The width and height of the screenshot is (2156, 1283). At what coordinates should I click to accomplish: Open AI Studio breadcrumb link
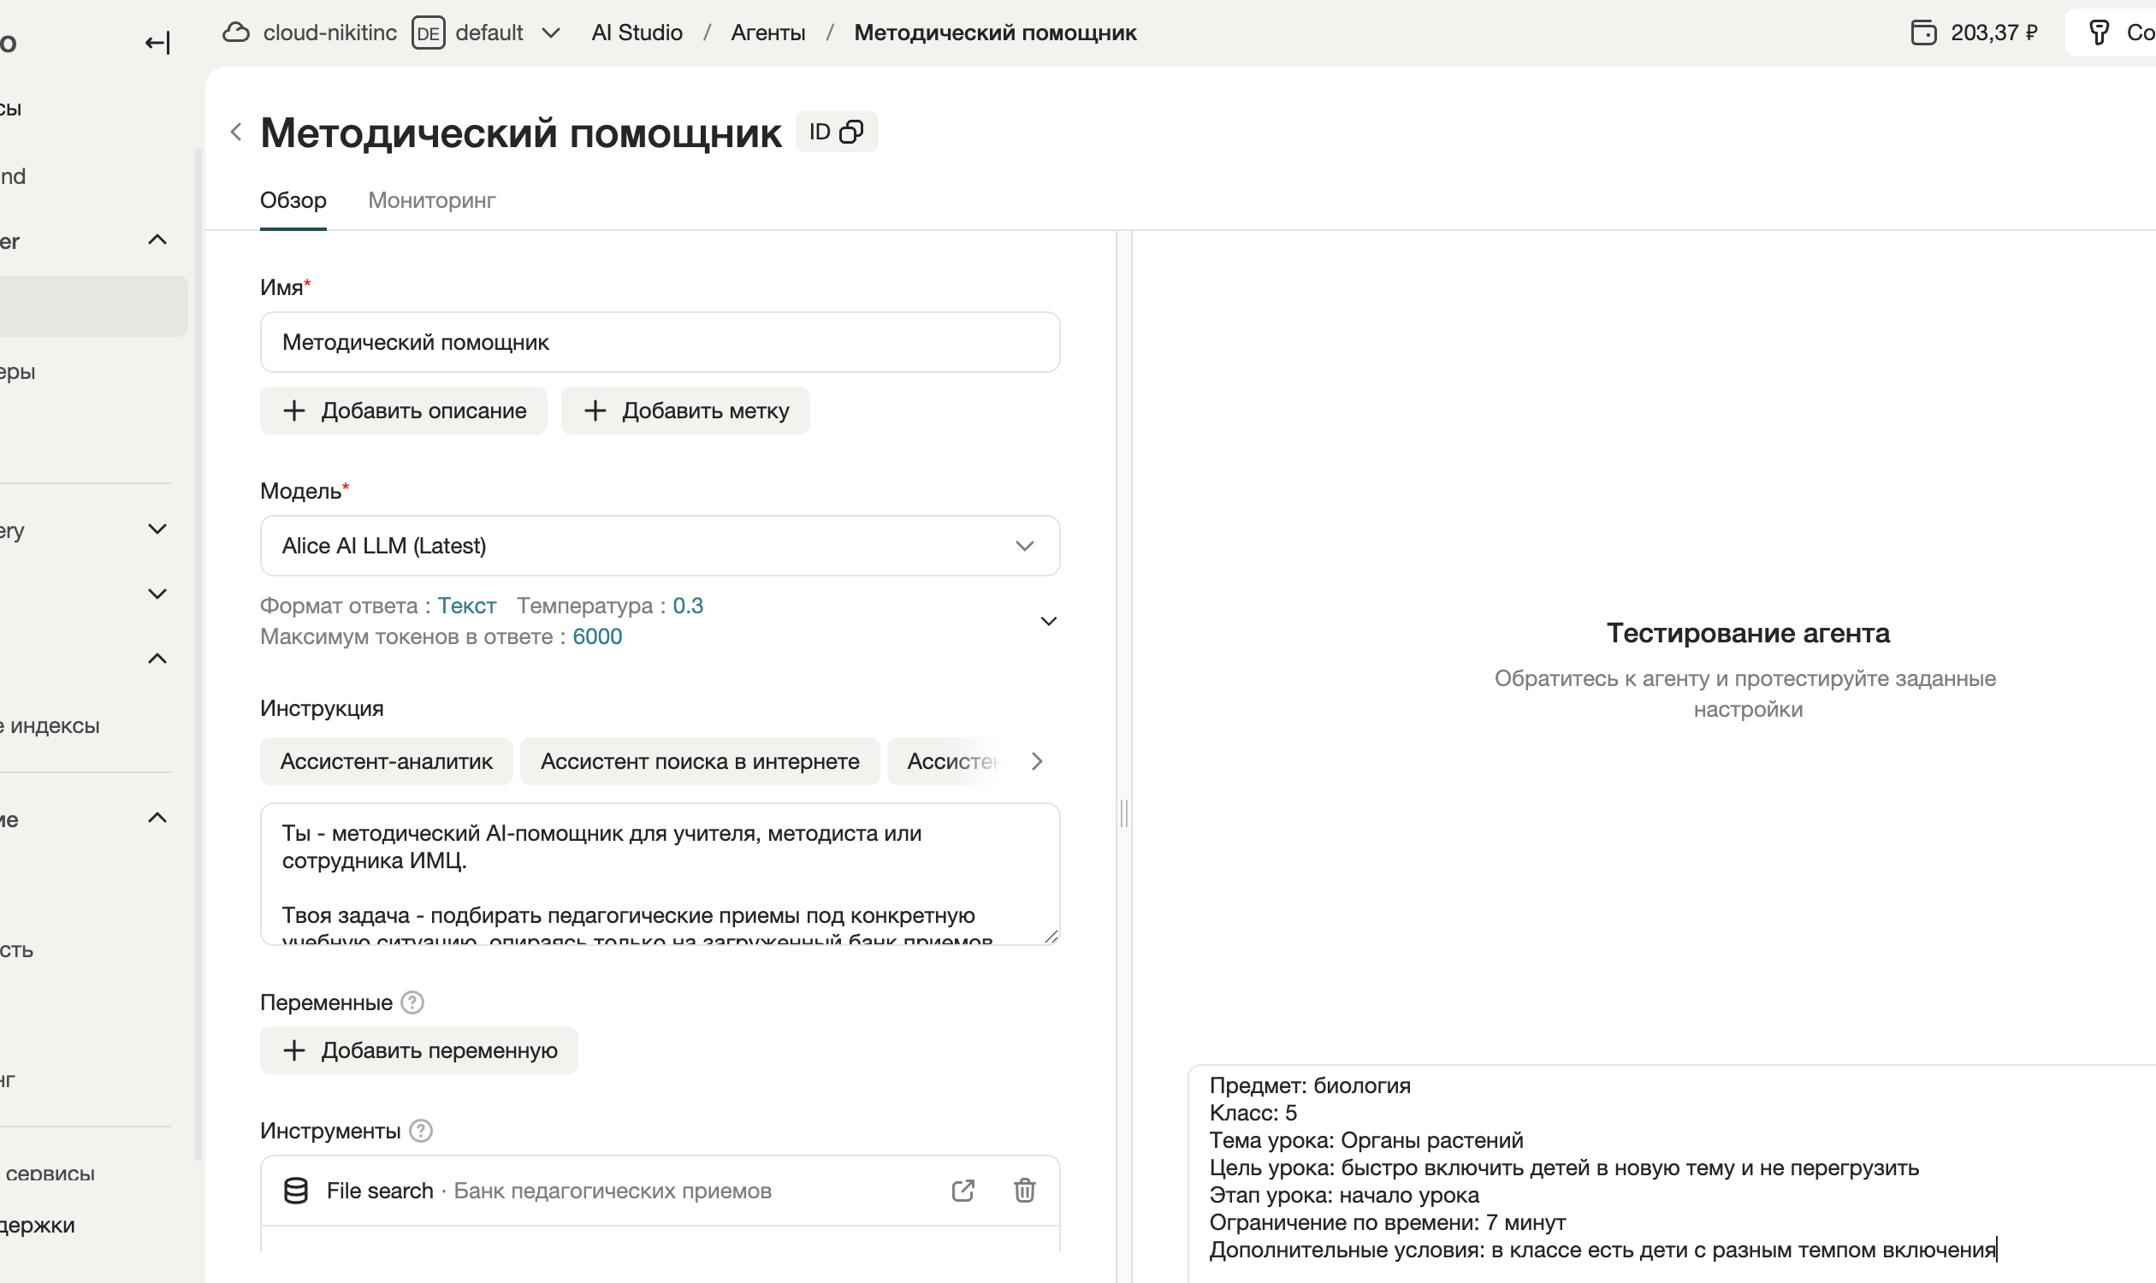637,33
